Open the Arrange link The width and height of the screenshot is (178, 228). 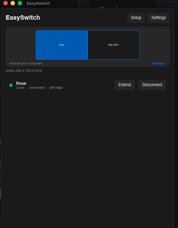point(159,63)
